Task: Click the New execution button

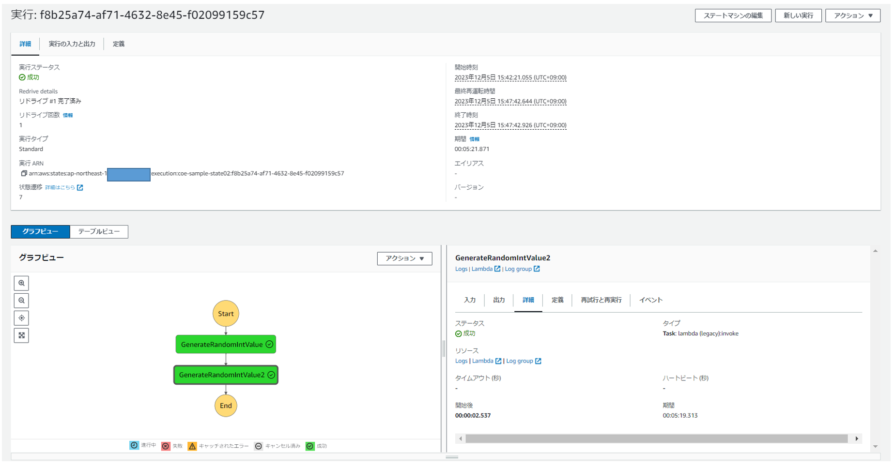Action: (798, 15)
